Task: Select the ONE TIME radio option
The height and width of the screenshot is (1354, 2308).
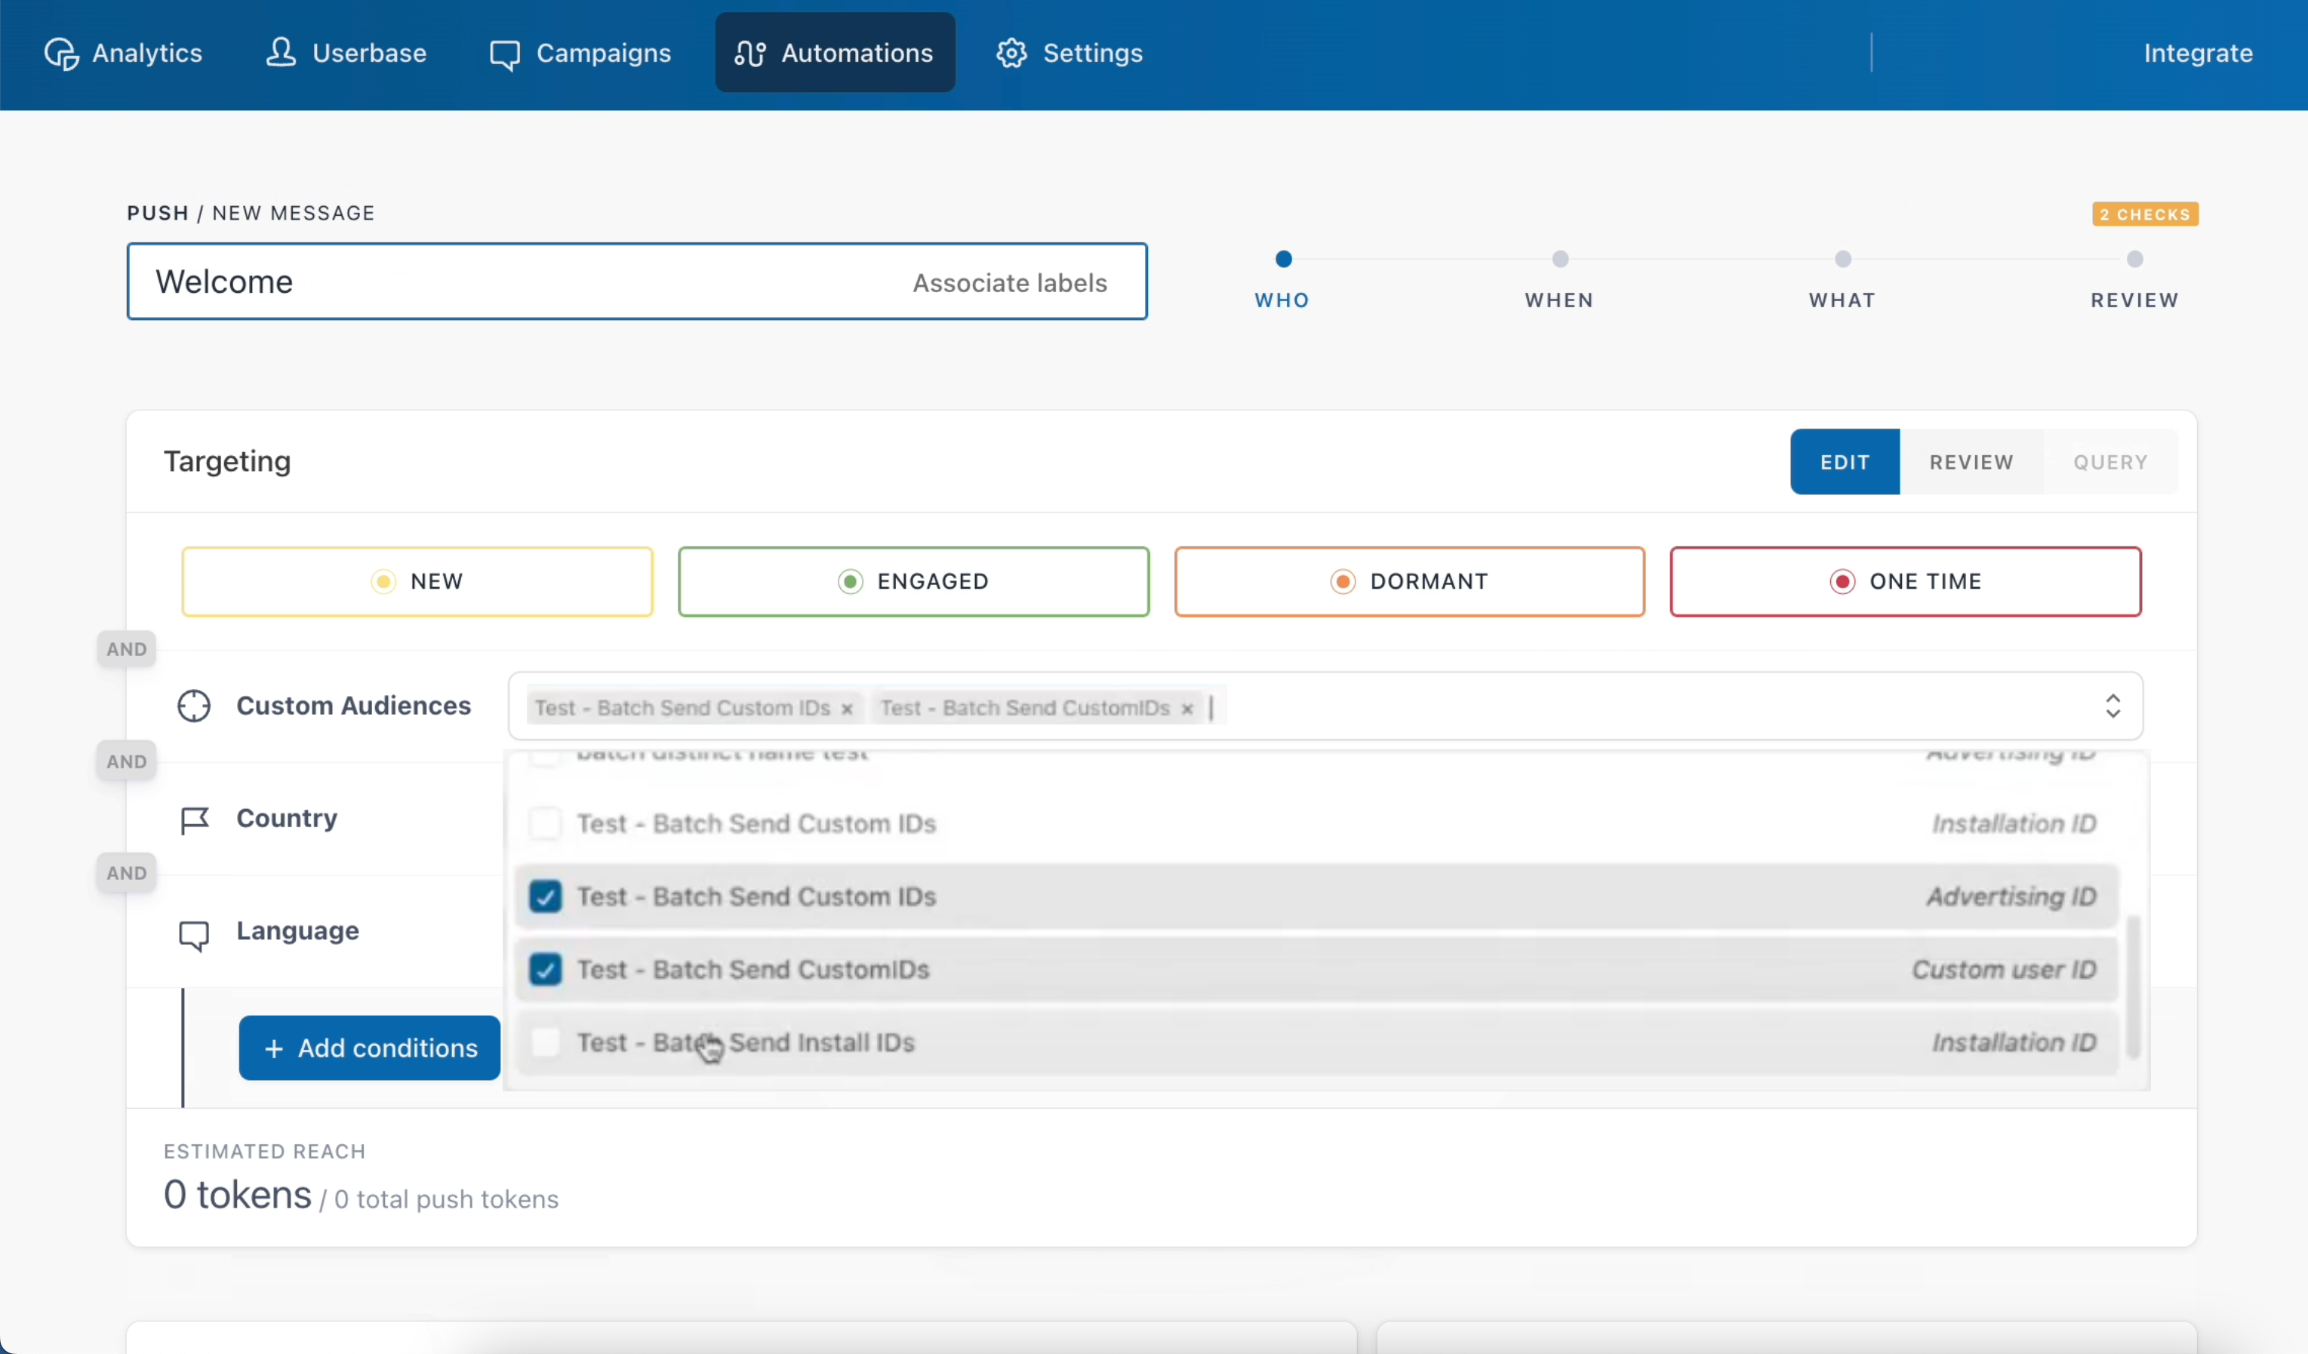Action: 1905,582
